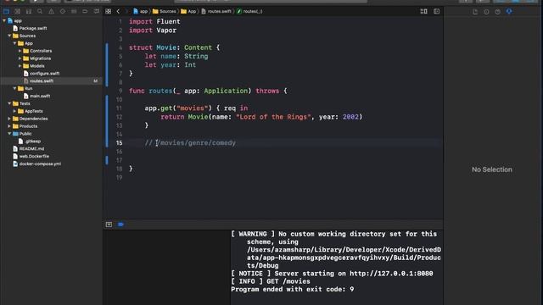Click the comment line /movies/genre/comedy
The image size is (543, 305).
pyautogui.click(x=190, y=143)
